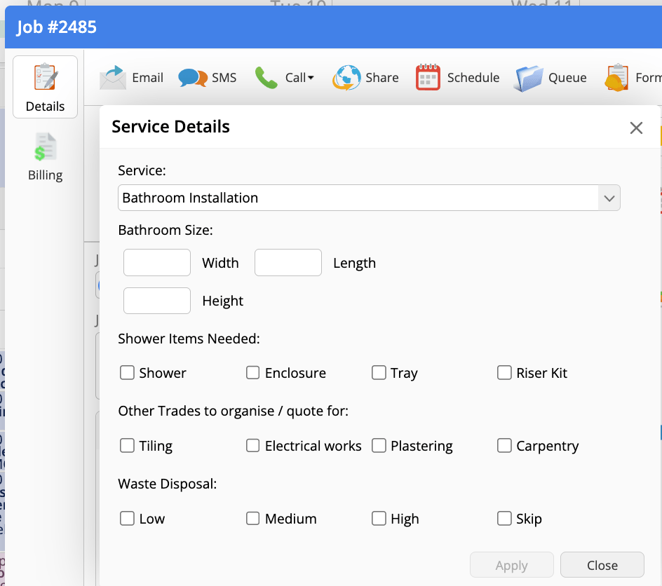
Task: Enable the Electrical works checkbox
Action: tap(253, 446)
